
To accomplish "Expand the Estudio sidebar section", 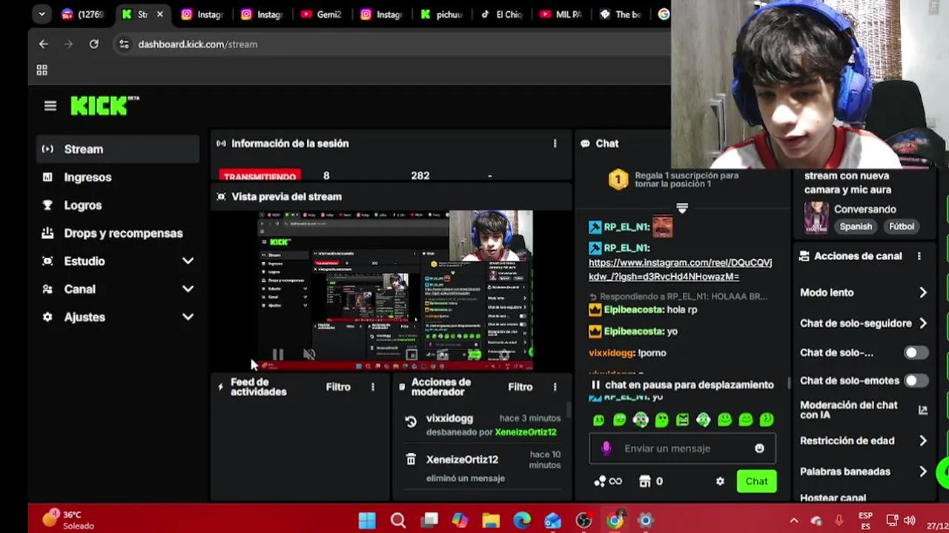I will click(x=117, y=261).
